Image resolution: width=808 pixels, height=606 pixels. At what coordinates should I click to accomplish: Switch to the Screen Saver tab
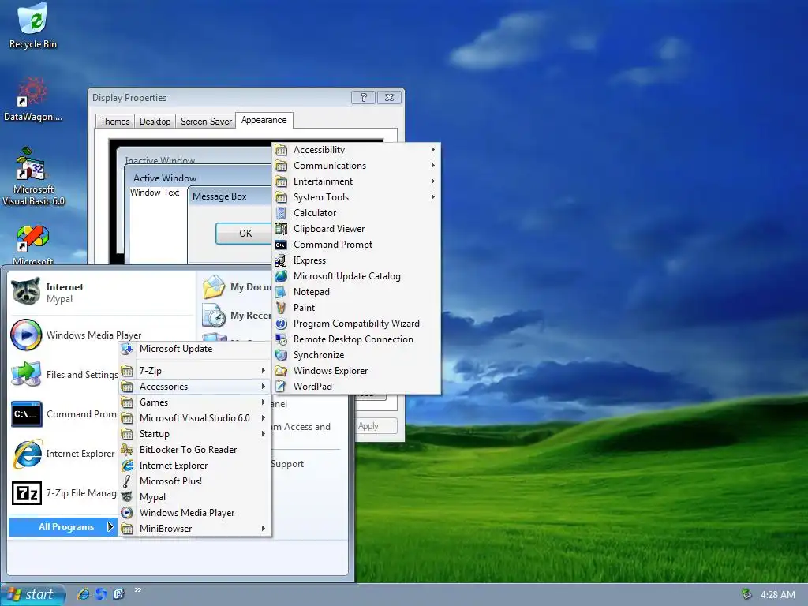(x=206, y=121)
